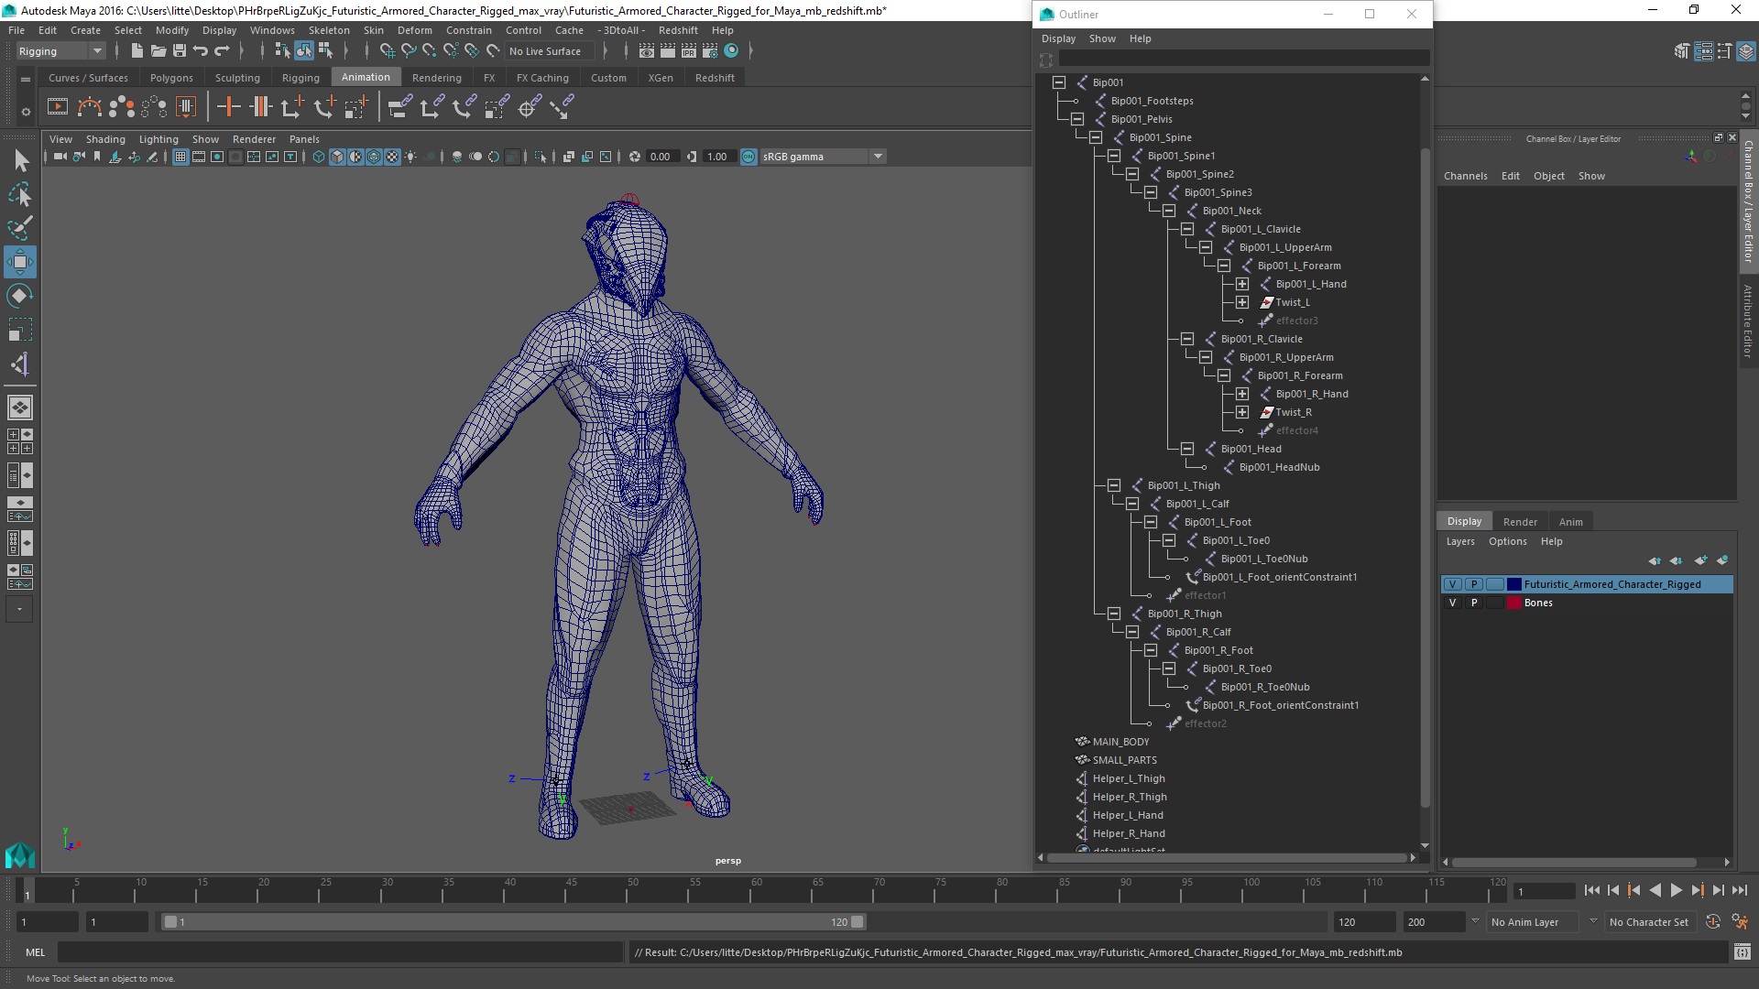1759x989 pixels.
Task: Toggle the Attribute Editor side tab
Action: [x=1748, y=321]
